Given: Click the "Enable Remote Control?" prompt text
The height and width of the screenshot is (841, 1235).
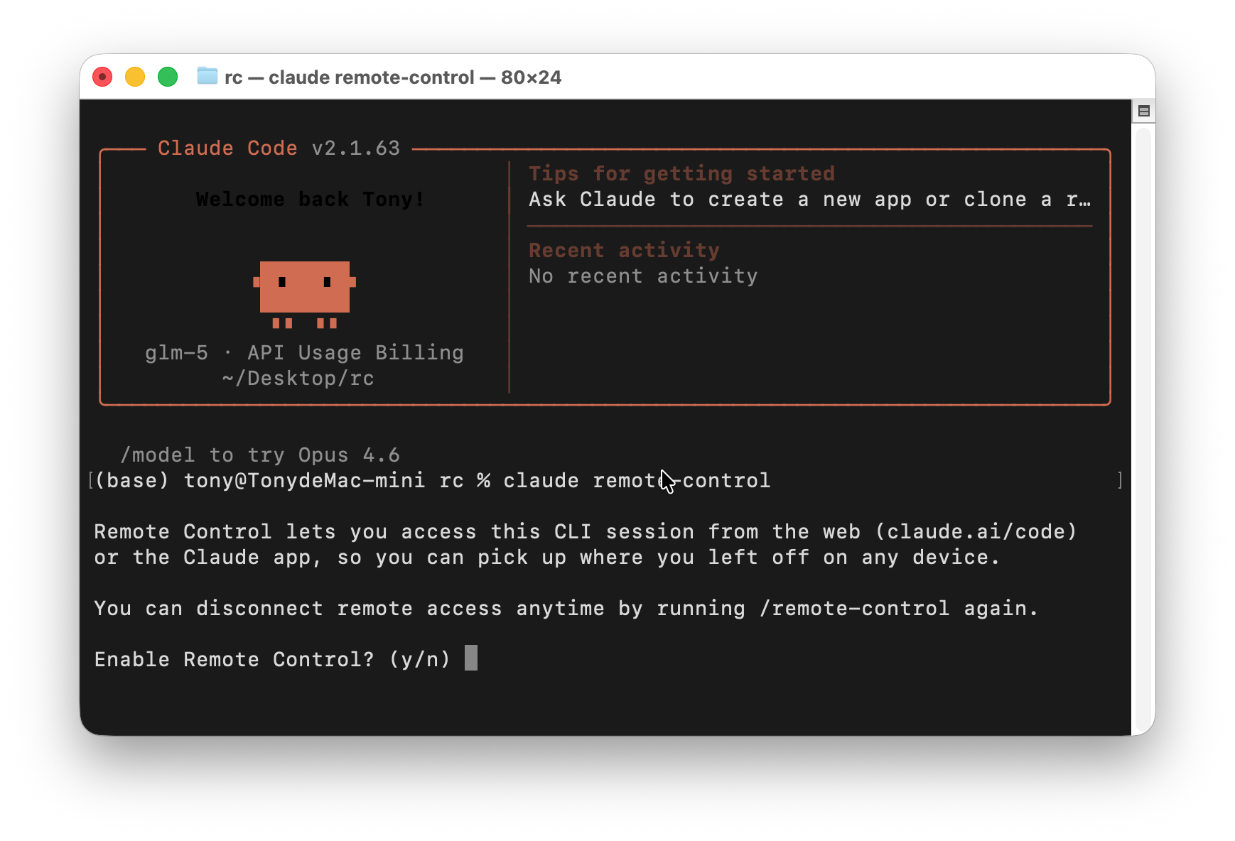Looking at the screenshot, I should 234,660.
